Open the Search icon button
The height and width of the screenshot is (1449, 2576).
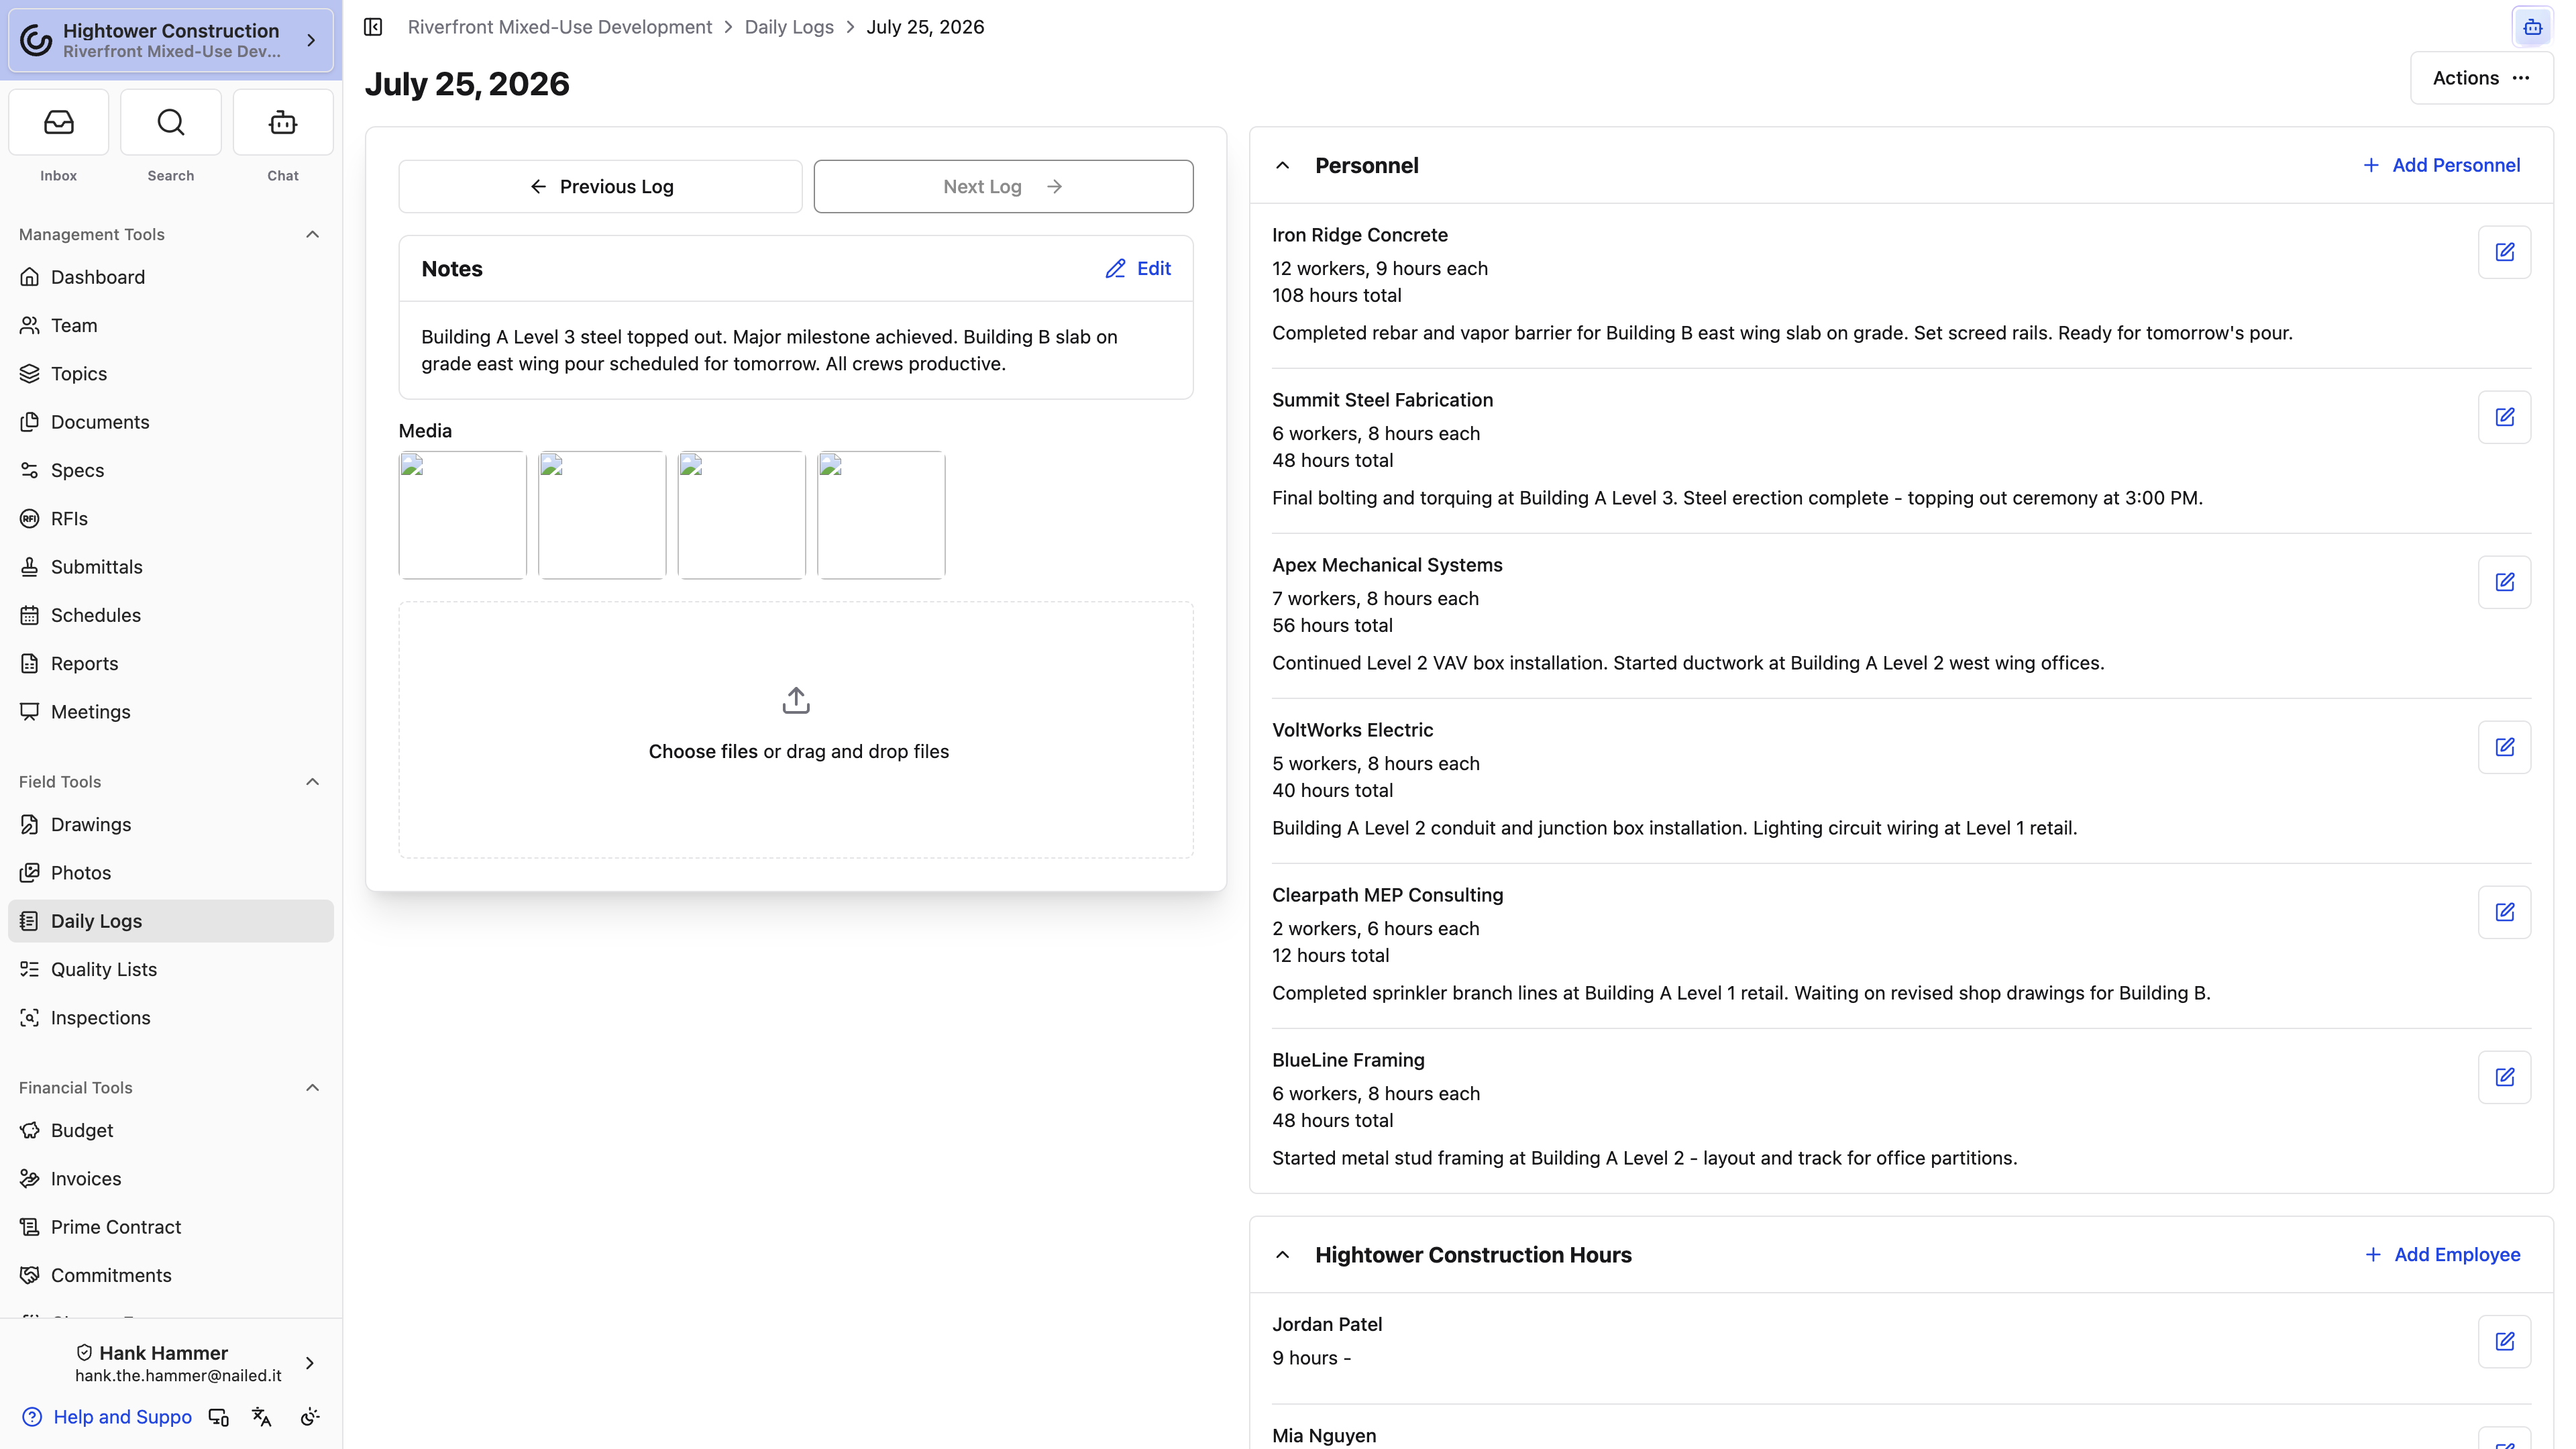click(x=171, y=122)
